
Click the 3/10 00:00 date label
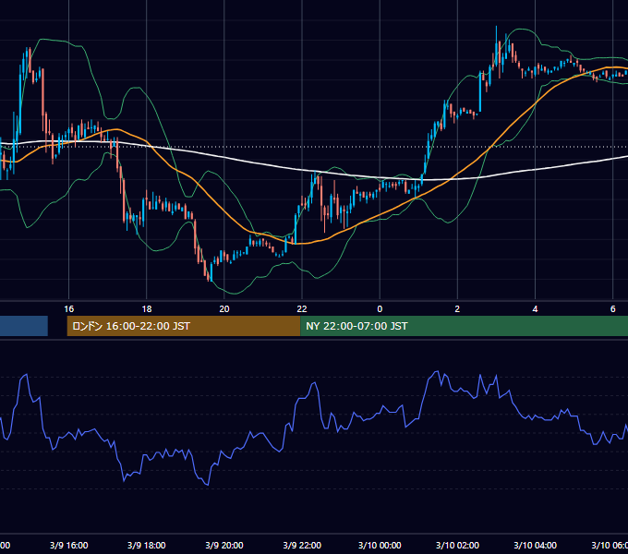380,545
